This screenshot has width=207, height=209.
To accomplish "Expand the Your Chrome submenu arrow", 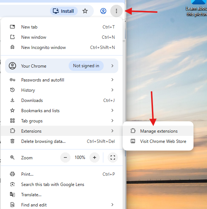I will click(x=112, y=66).
